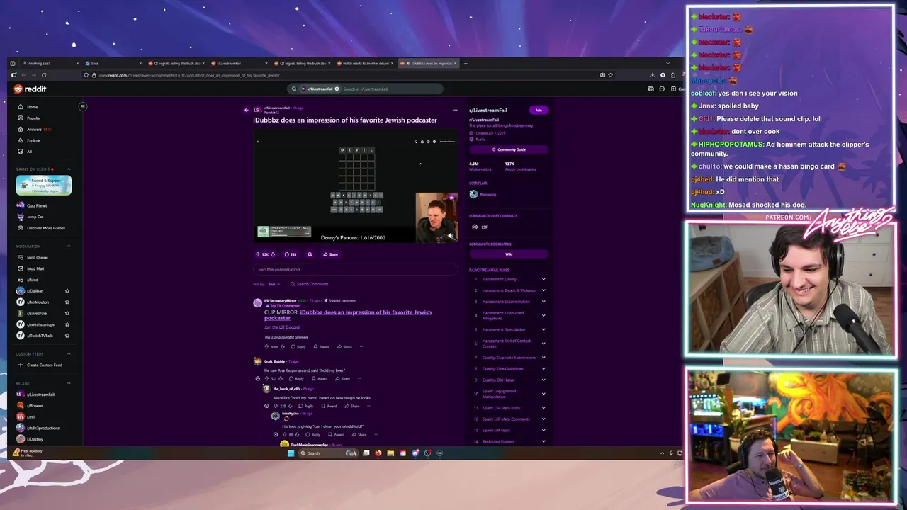
Task: Open the post's 243 comments button
Action: (x=291, y=254)
